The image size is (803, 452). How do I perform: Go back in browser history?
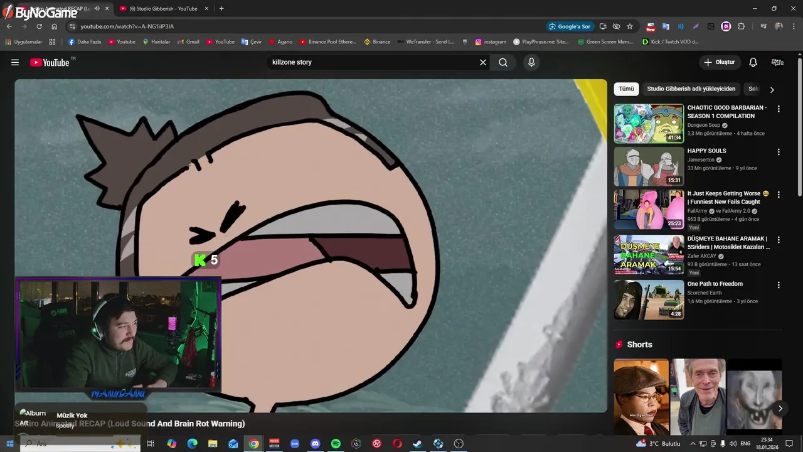(9, 26)
